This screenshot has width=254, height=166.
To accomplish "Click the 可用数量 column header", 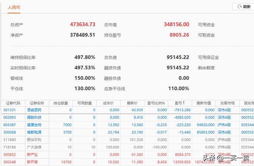I will coord(85,103).
